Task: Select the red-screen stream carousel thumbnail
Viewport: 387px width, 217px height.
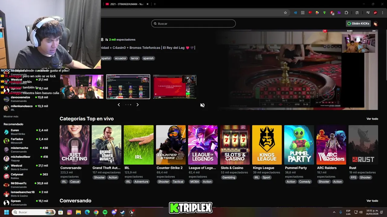Action: tap(175, 87)
